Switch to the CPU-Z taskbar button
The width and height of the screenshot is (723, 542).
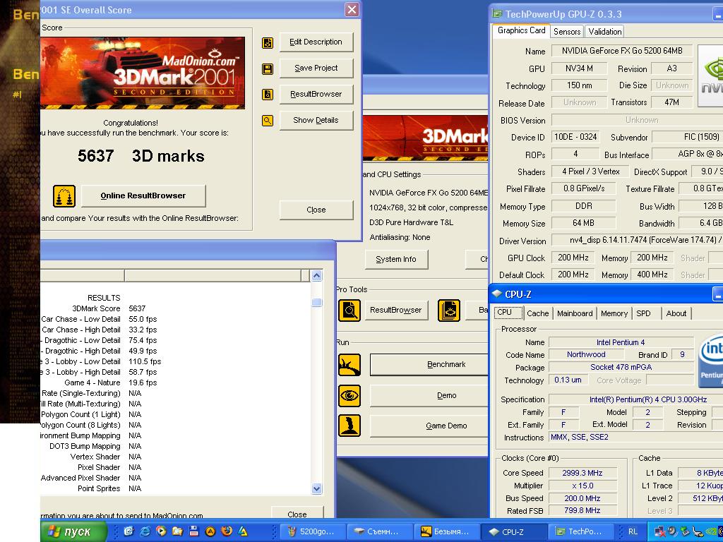(x=513, y=532)
